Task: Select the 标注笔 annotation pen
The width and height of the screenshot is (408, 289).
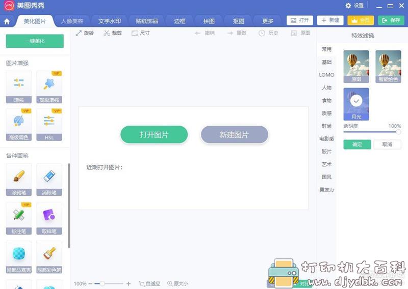Action: 19,218
